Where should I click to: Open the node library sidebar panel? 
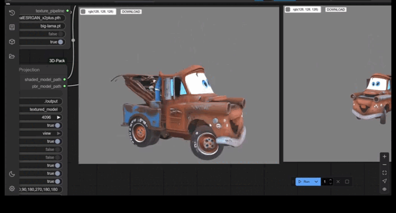coord(12,27)
